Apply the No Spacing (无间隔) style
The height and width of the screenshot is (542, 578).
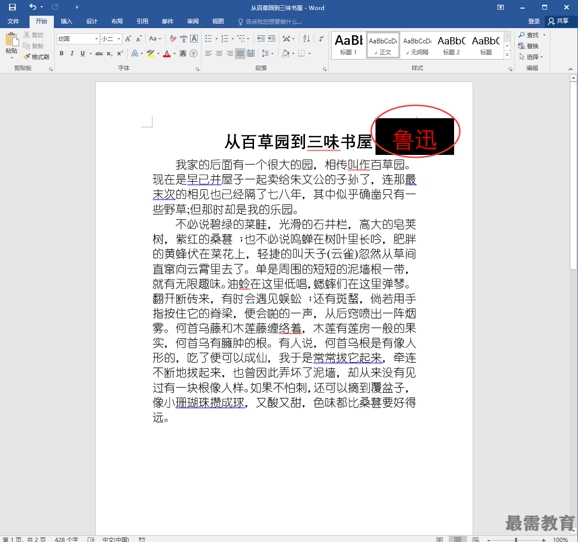pyautogui.click(x=417, y=46)
